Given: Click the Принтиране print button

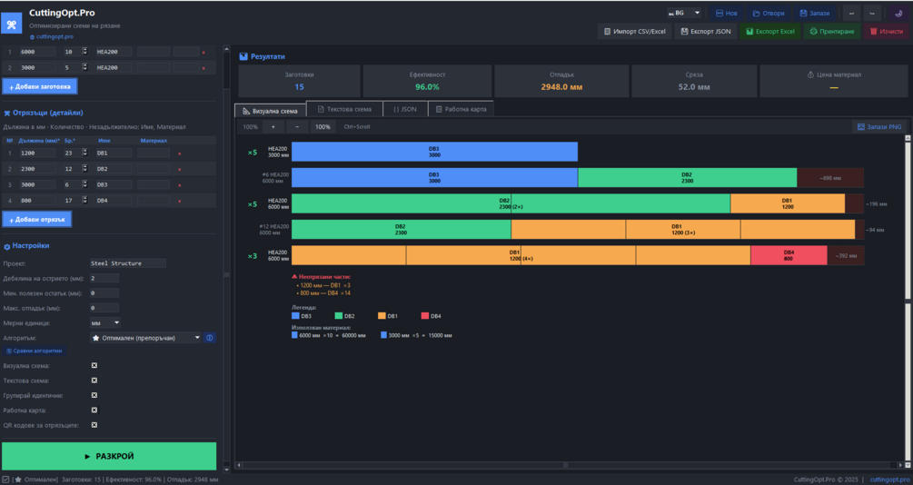Looking at the screenshot, I should [832, 32].
